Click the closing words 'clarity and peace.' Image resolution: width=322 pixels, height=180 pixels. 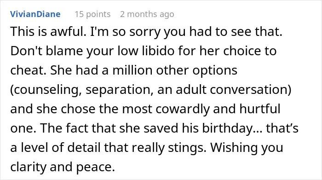pyautogui.click(x=63, y=167)
